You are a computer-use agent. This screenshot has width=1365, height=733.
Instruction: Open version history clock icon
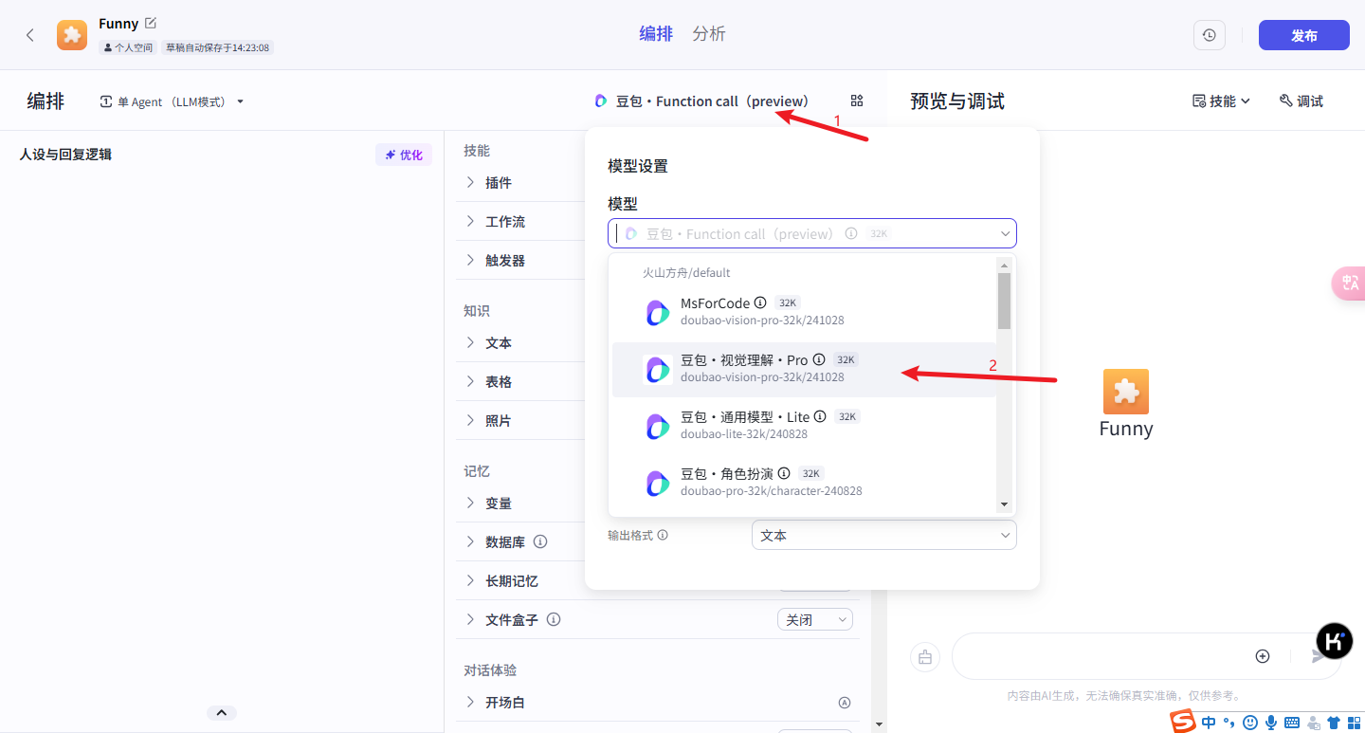coord(1209,35)
